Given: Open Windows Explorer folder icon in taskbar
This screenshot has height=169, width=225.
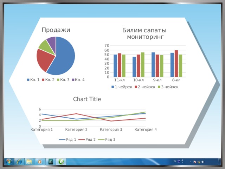Looking at the screenshot, I should click(x=29, y=162).
